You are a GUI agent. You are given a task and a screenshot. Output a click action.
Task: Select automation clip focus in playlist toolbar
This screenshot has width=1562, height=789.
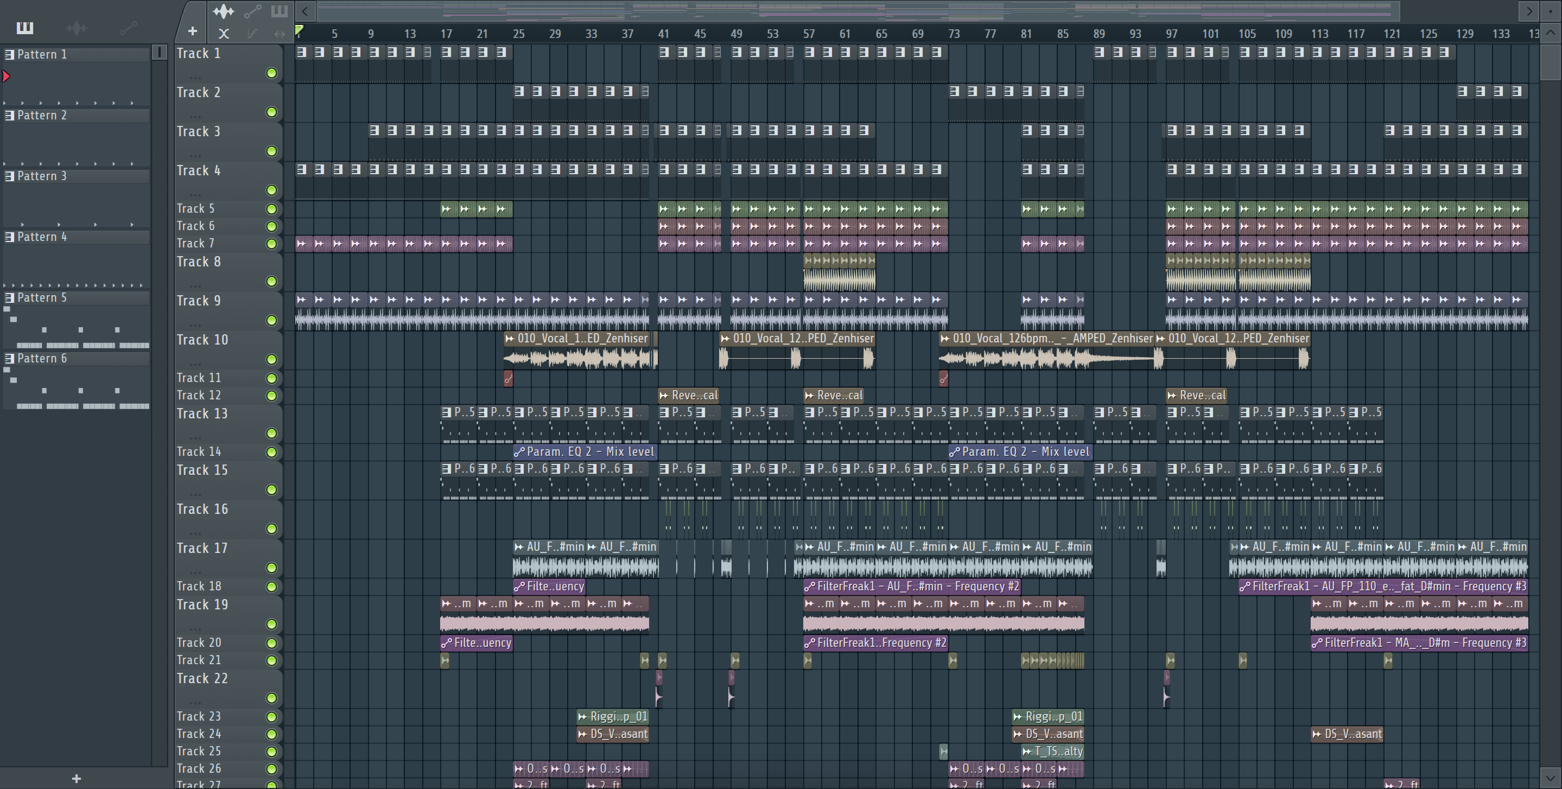(x=252, y=11)
